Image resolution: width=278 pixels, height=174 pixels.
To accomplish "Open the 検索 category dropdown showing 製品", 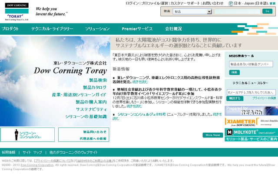I will click(x=192, y=12).
